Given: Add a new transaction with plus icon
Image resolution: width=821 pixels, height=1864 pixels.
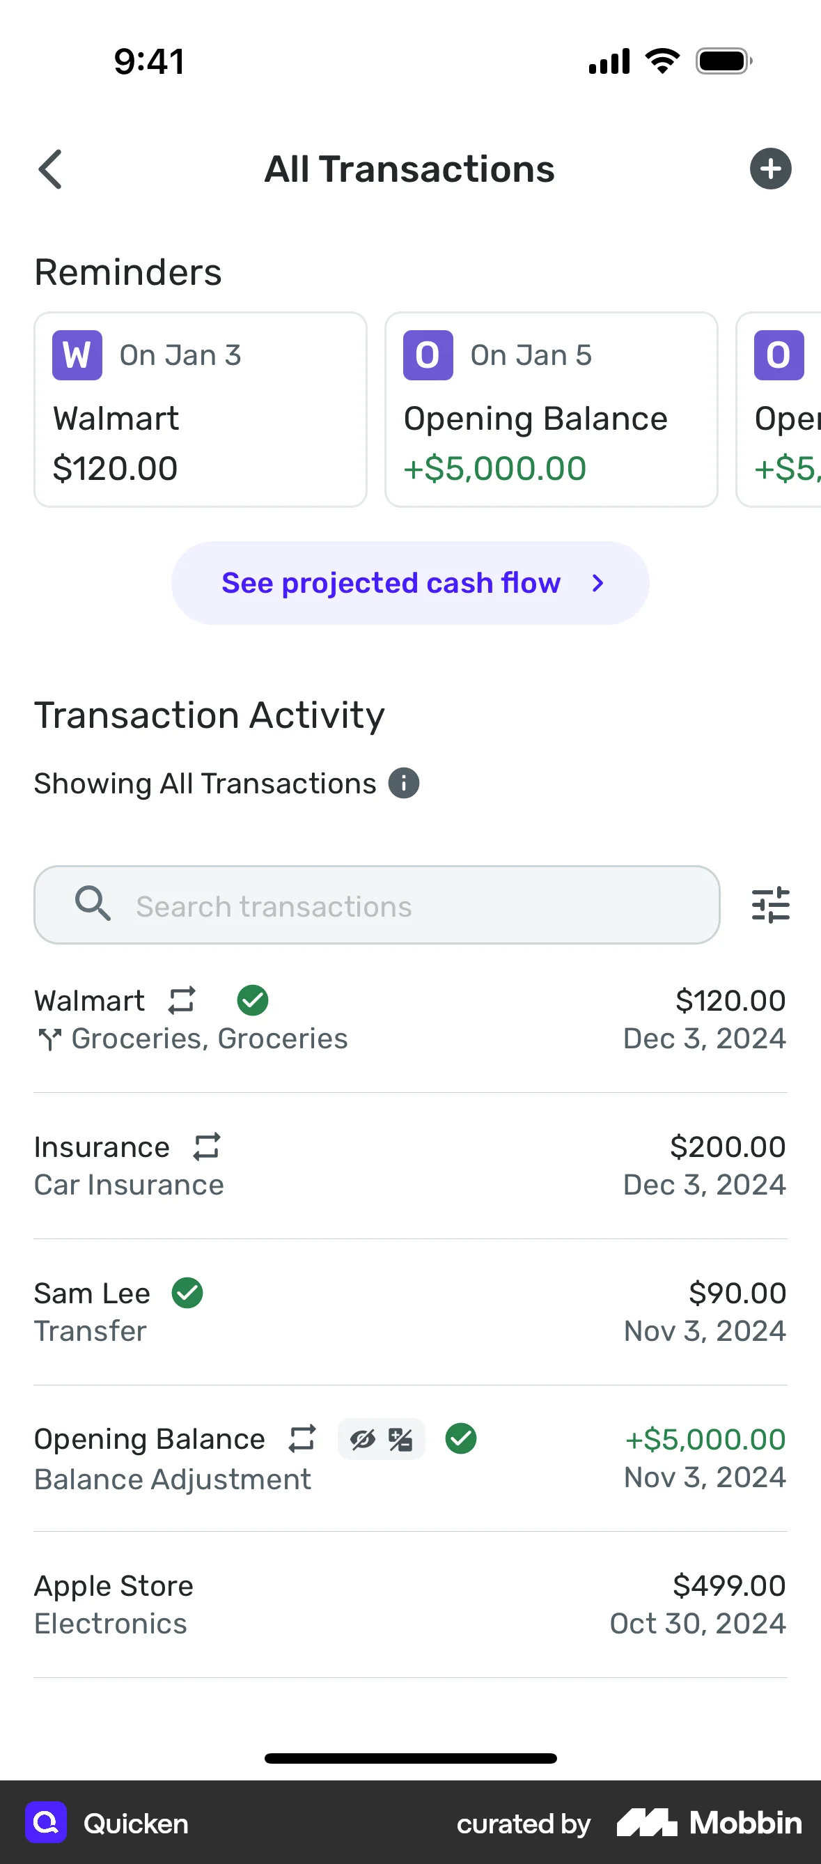Looking at the screenshot, I should pos(769,169).
